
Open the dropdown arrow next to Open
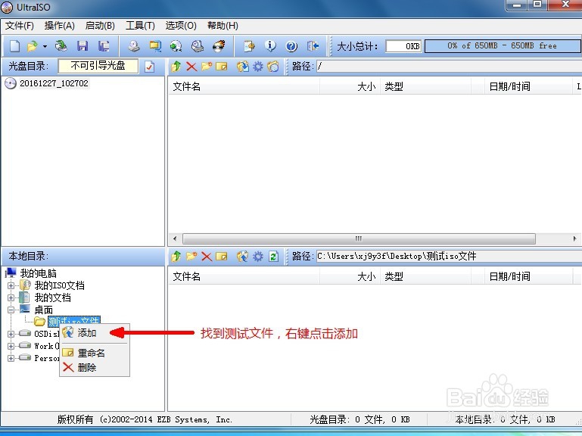[45, 46]
